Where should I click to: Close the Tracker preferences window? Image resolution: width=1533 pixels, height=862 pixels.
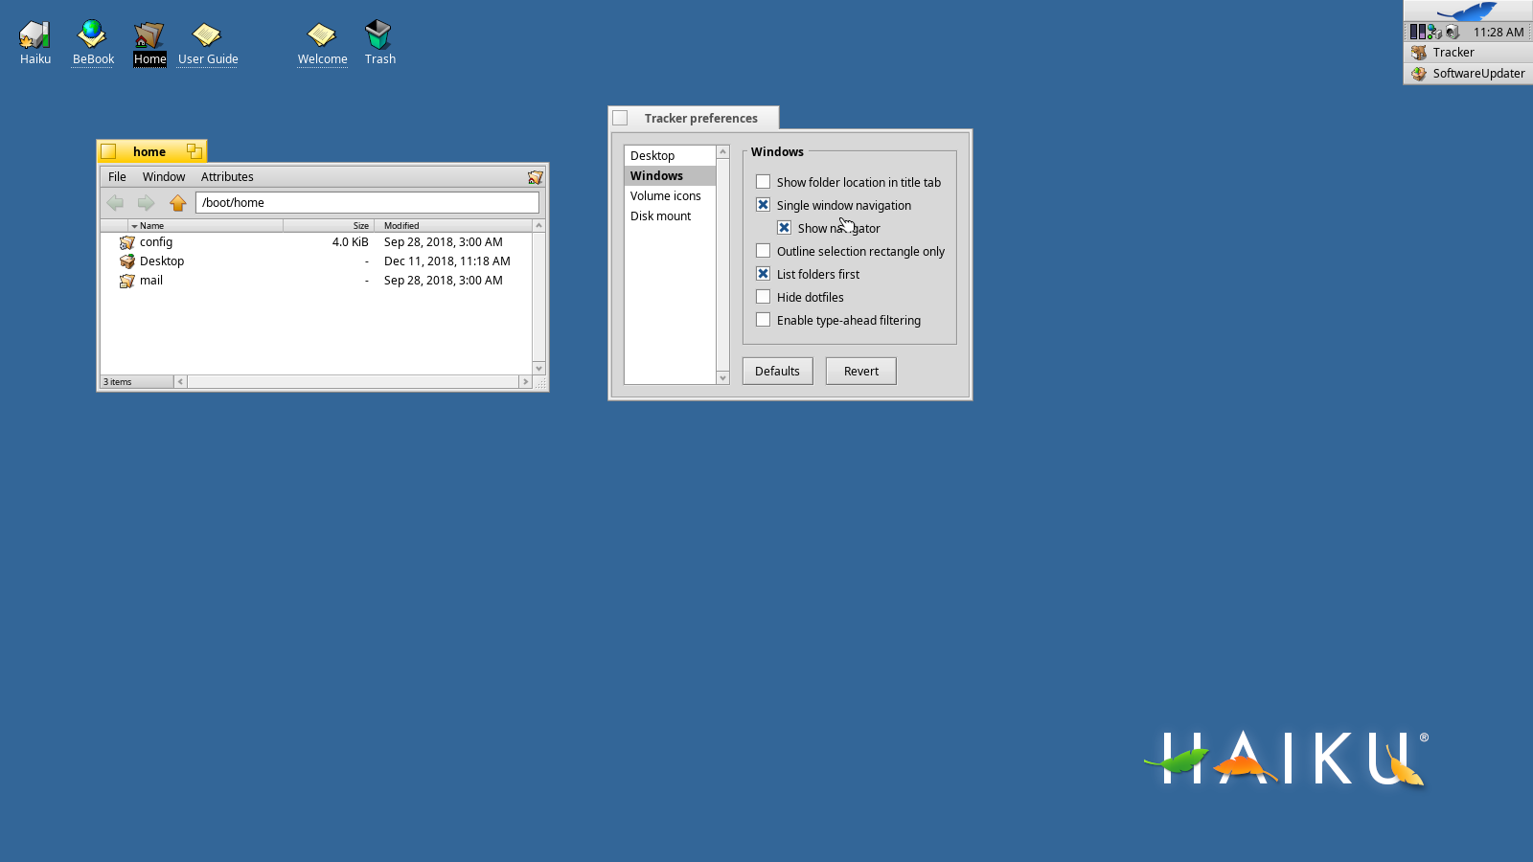pyautogui.click(x=620, y=118)
